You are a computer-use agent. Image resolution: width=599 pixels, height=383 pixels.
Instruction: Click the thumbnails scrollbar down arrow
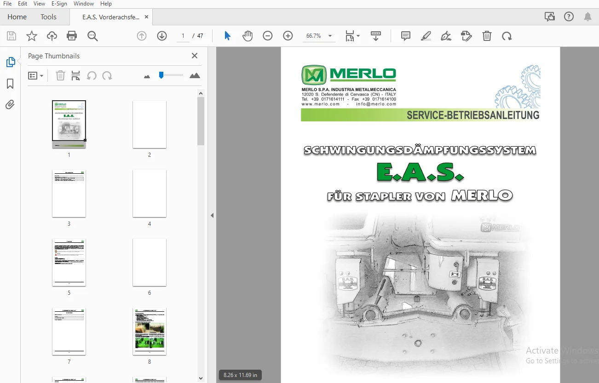(201, 378)
